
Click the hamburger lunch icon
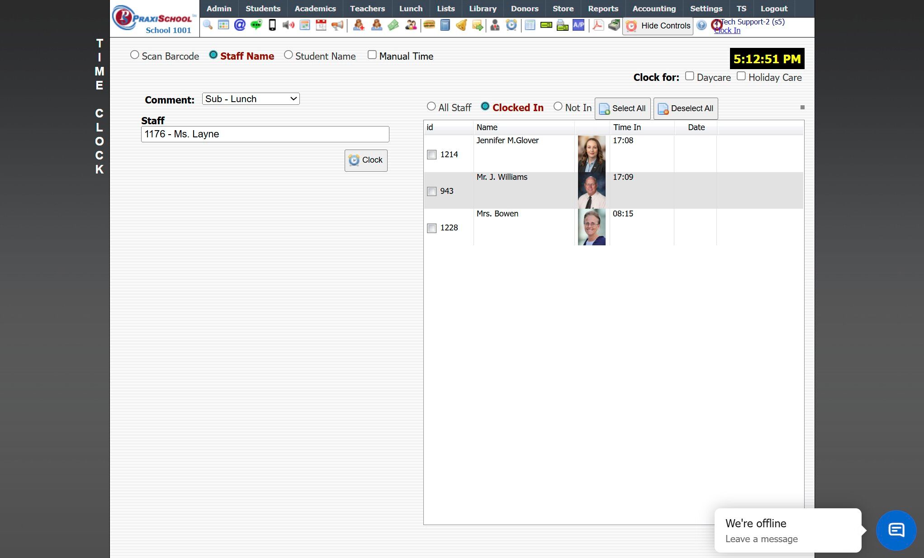coord(429,25)
